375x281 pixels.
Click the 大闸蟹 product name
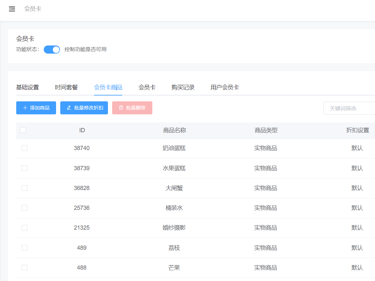(x=174, y=188)
